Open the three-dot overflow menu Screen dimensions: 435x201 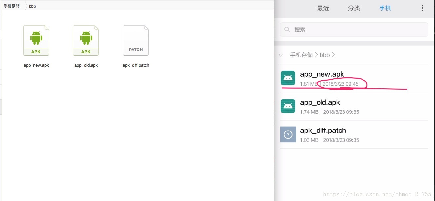click(x=422, y=8)
